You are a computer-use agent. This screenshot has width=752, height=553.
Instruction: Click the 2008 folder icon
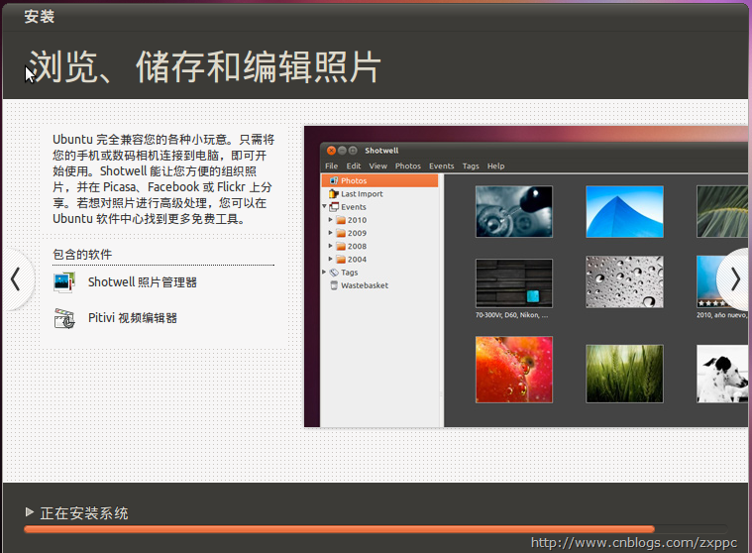click(341, 246)
